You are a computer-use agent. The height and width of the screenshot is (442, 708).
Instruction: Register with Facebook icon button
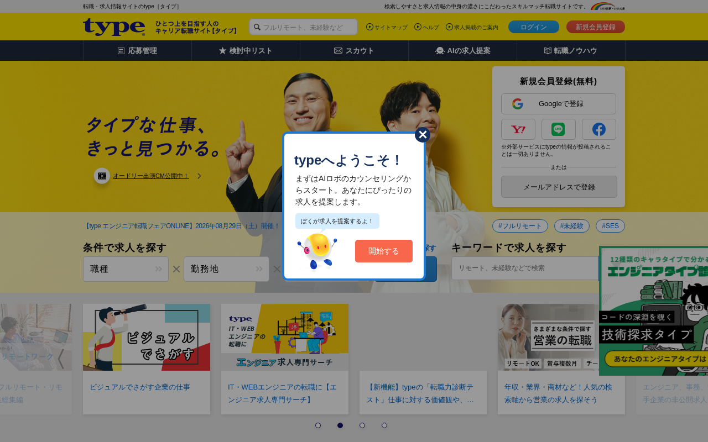click(599, 129)
